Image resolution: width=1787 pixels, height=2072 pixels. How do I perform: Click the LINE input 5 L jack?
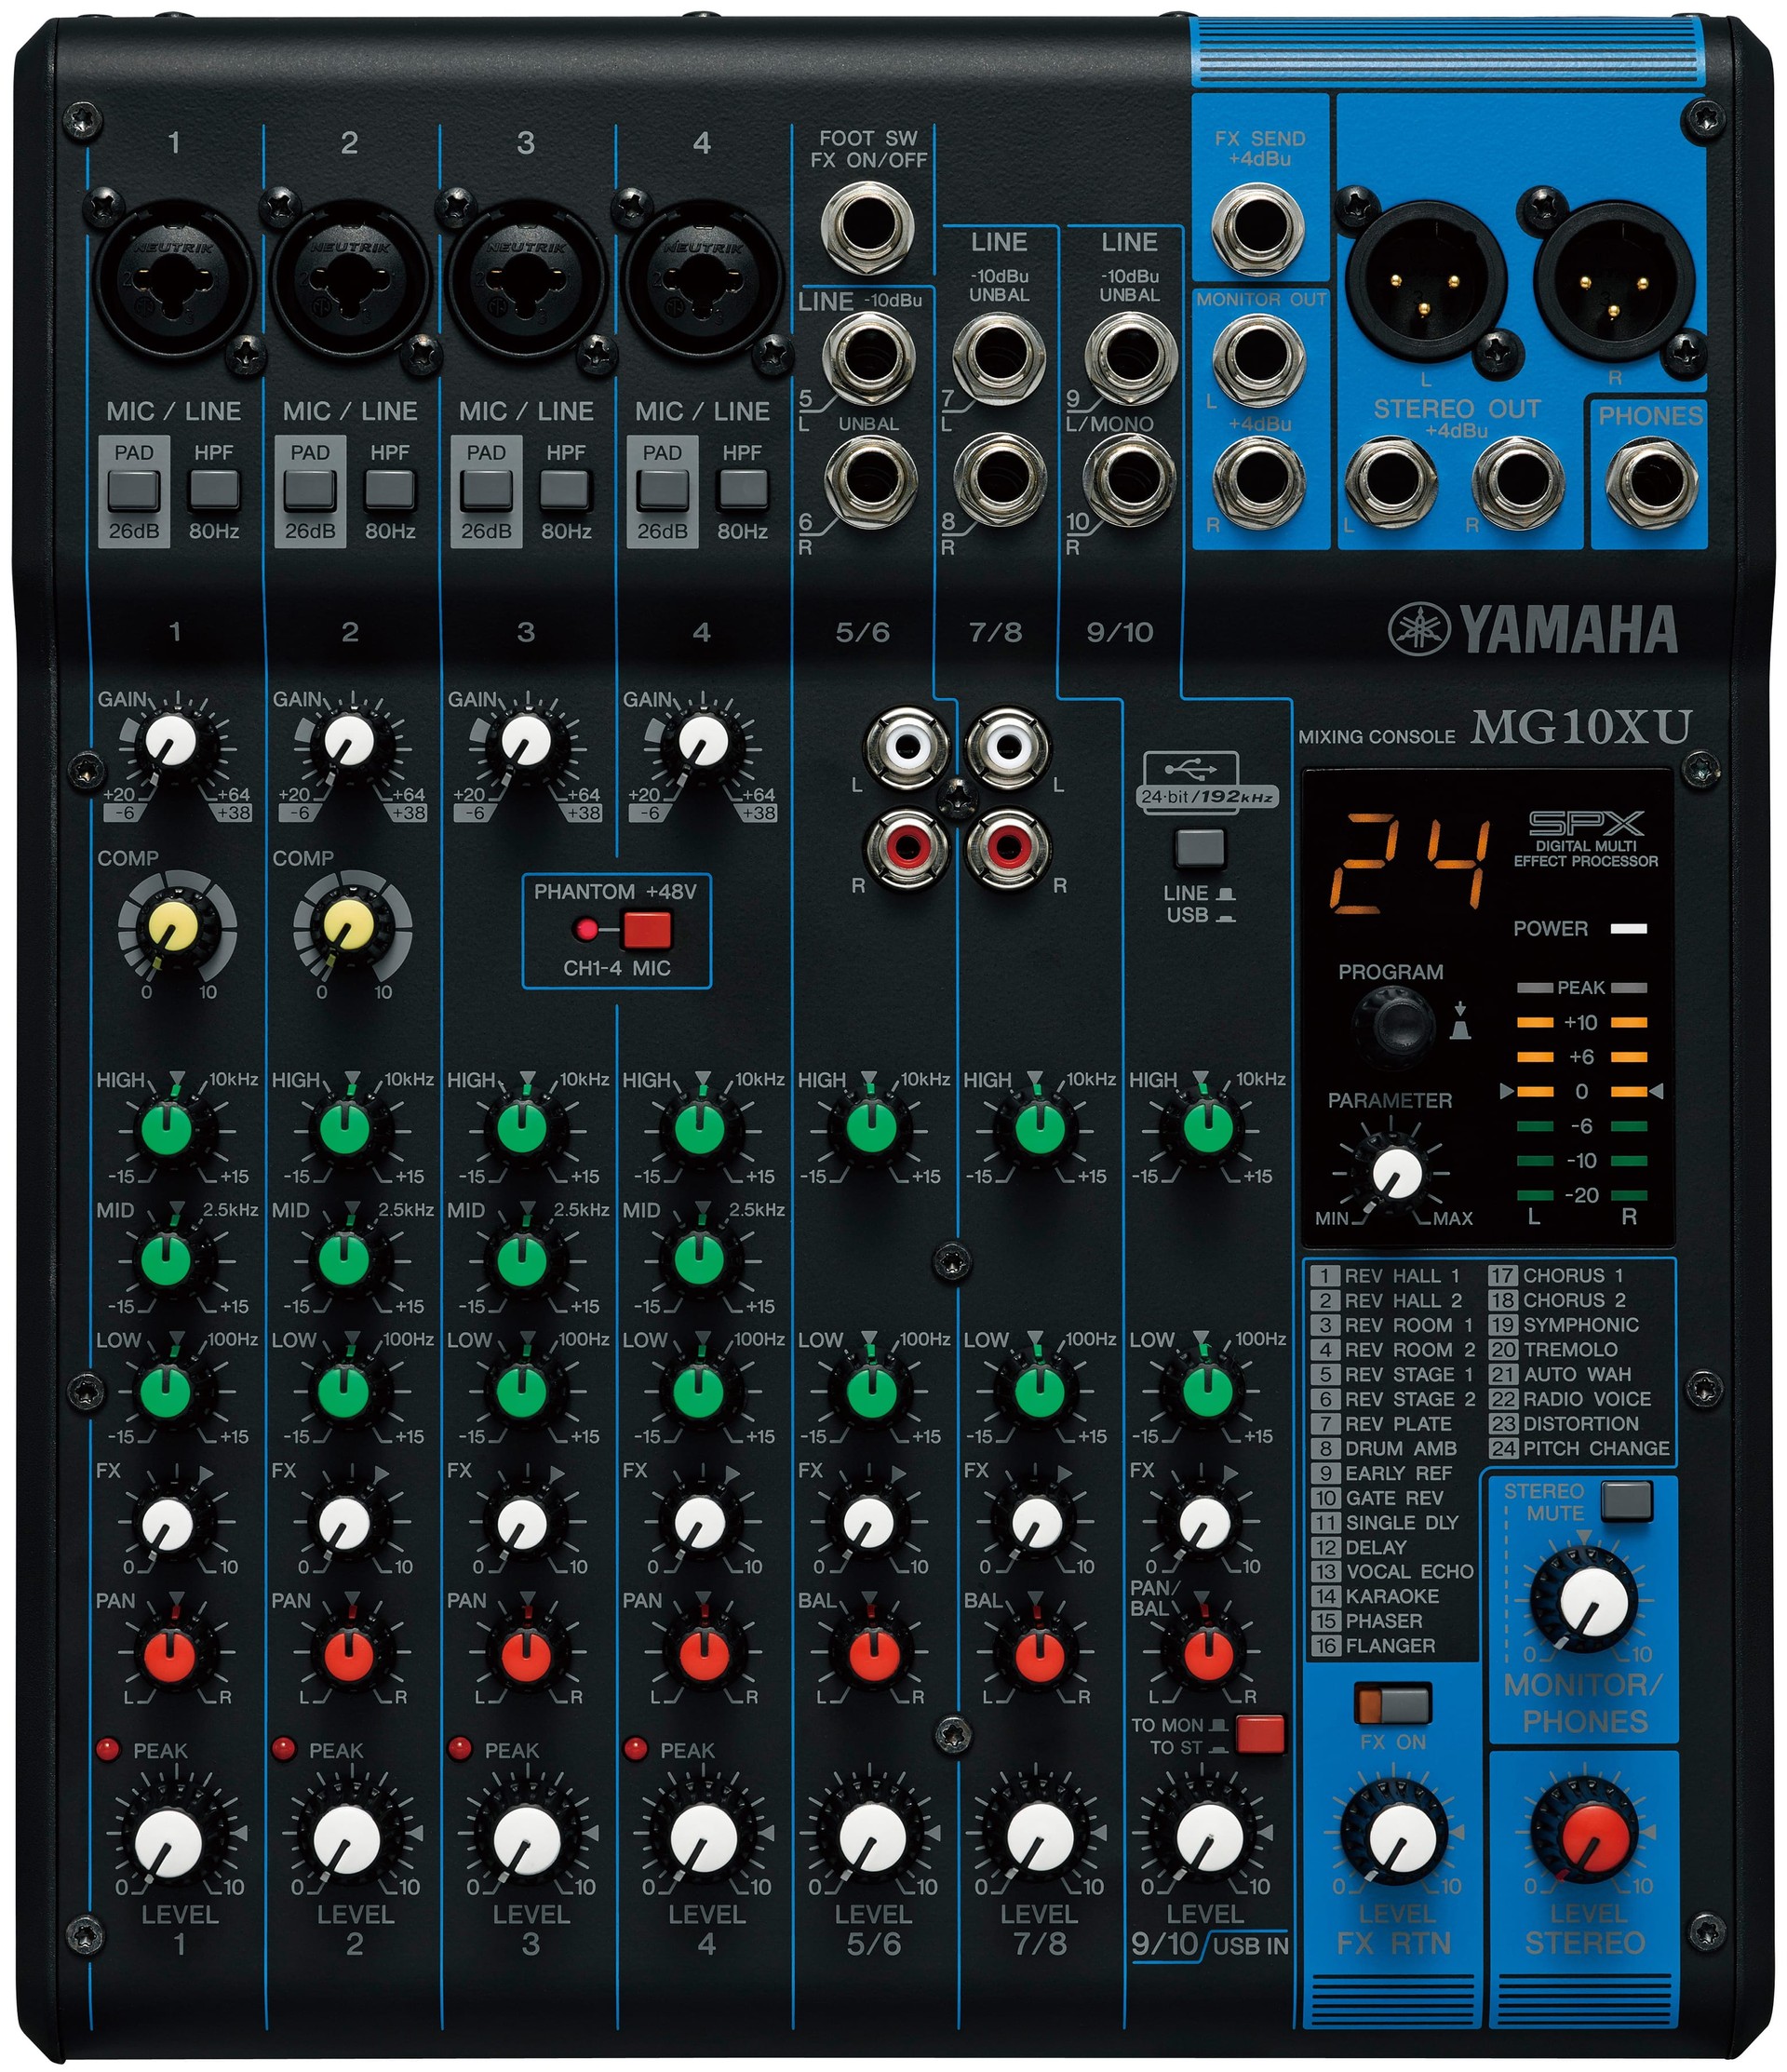870,358
